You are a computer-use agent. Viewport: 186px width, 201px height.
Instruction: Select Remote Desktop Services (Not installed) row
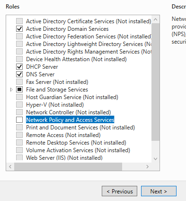pos(76,143)
